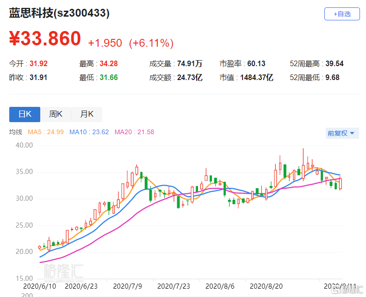The width and height of the screenshot is (366, 297).
Task: Click the 15.00 price axis label
Action: (x=24, y=278)
